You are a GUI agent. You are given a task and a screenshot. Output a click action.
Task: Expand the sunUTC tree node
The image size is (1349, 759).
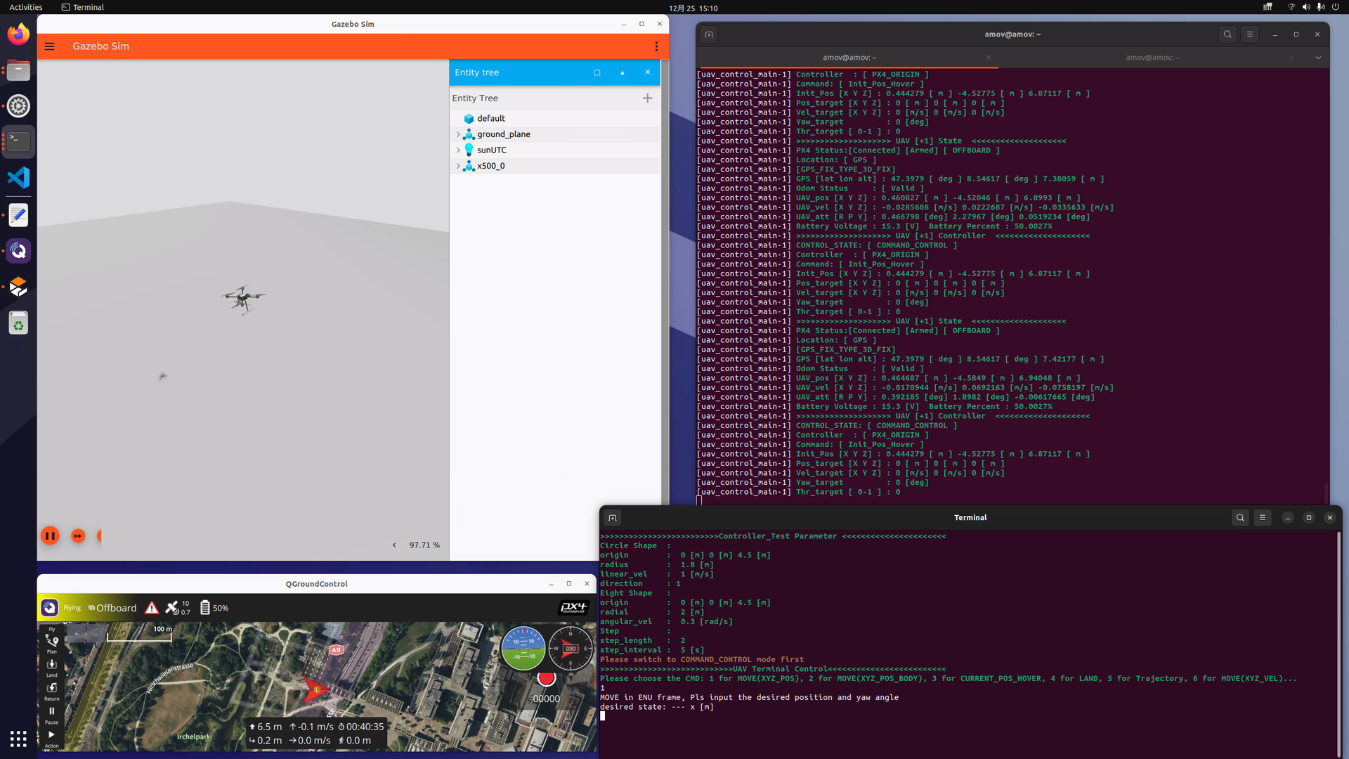tap(458, 150)
